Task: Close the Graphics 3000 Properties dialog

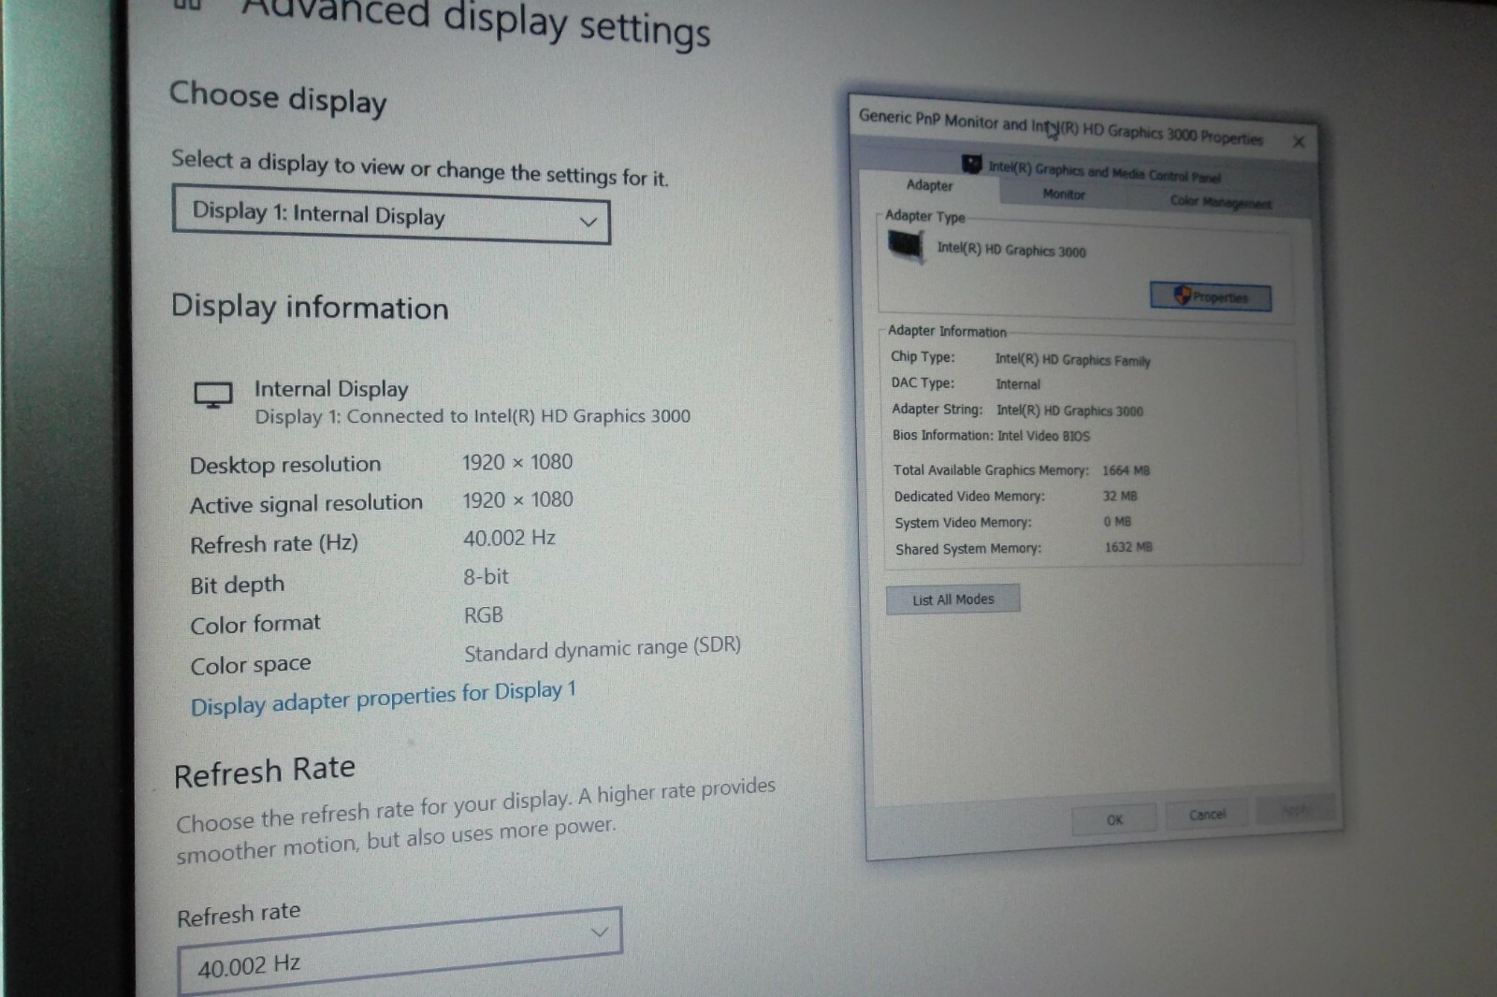Action: coord(1299,142)
